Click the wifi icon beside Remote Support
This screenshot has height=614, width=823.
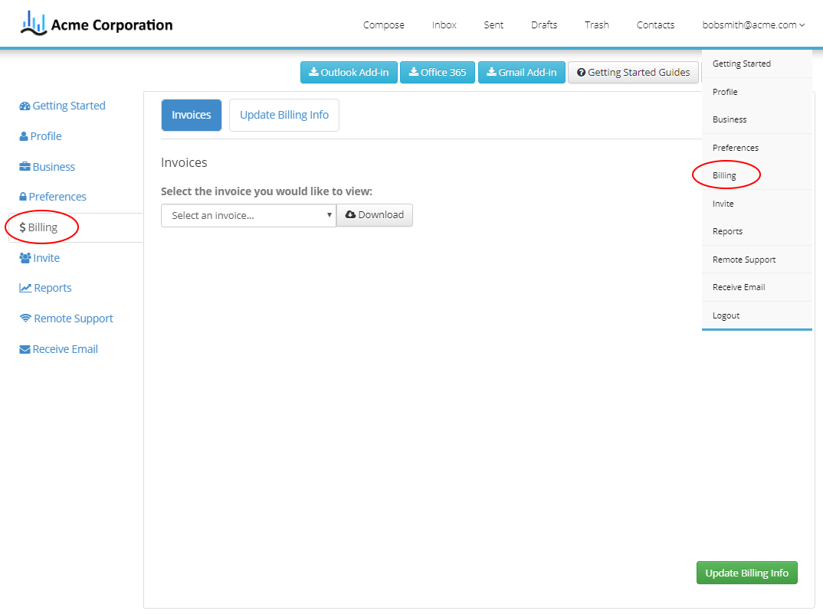pyautogui.click(x=25, y=318)
